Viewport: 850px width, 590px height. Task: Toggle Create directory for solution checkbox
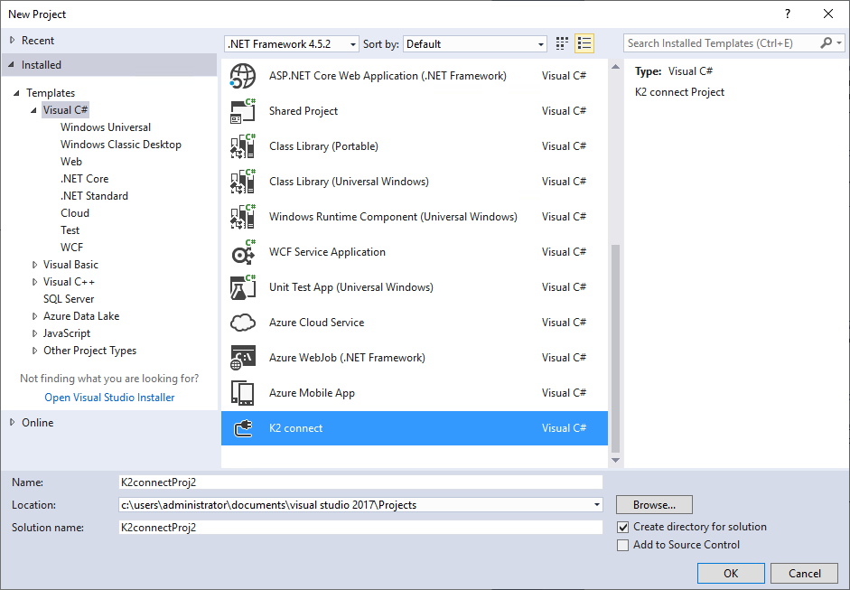[x=623, y=527]
